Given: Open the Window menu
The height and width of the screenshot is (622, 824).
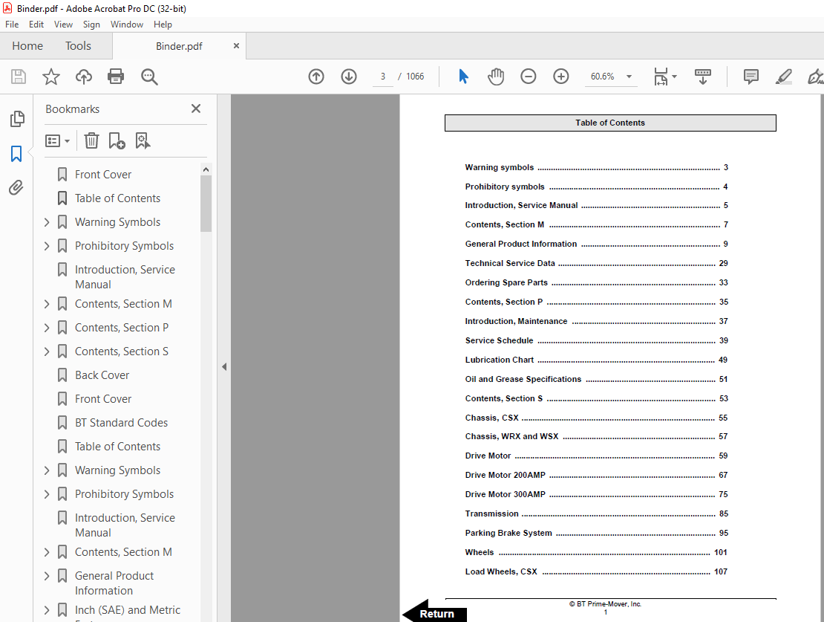Looking at the screenshot, I should coord(127,25).
